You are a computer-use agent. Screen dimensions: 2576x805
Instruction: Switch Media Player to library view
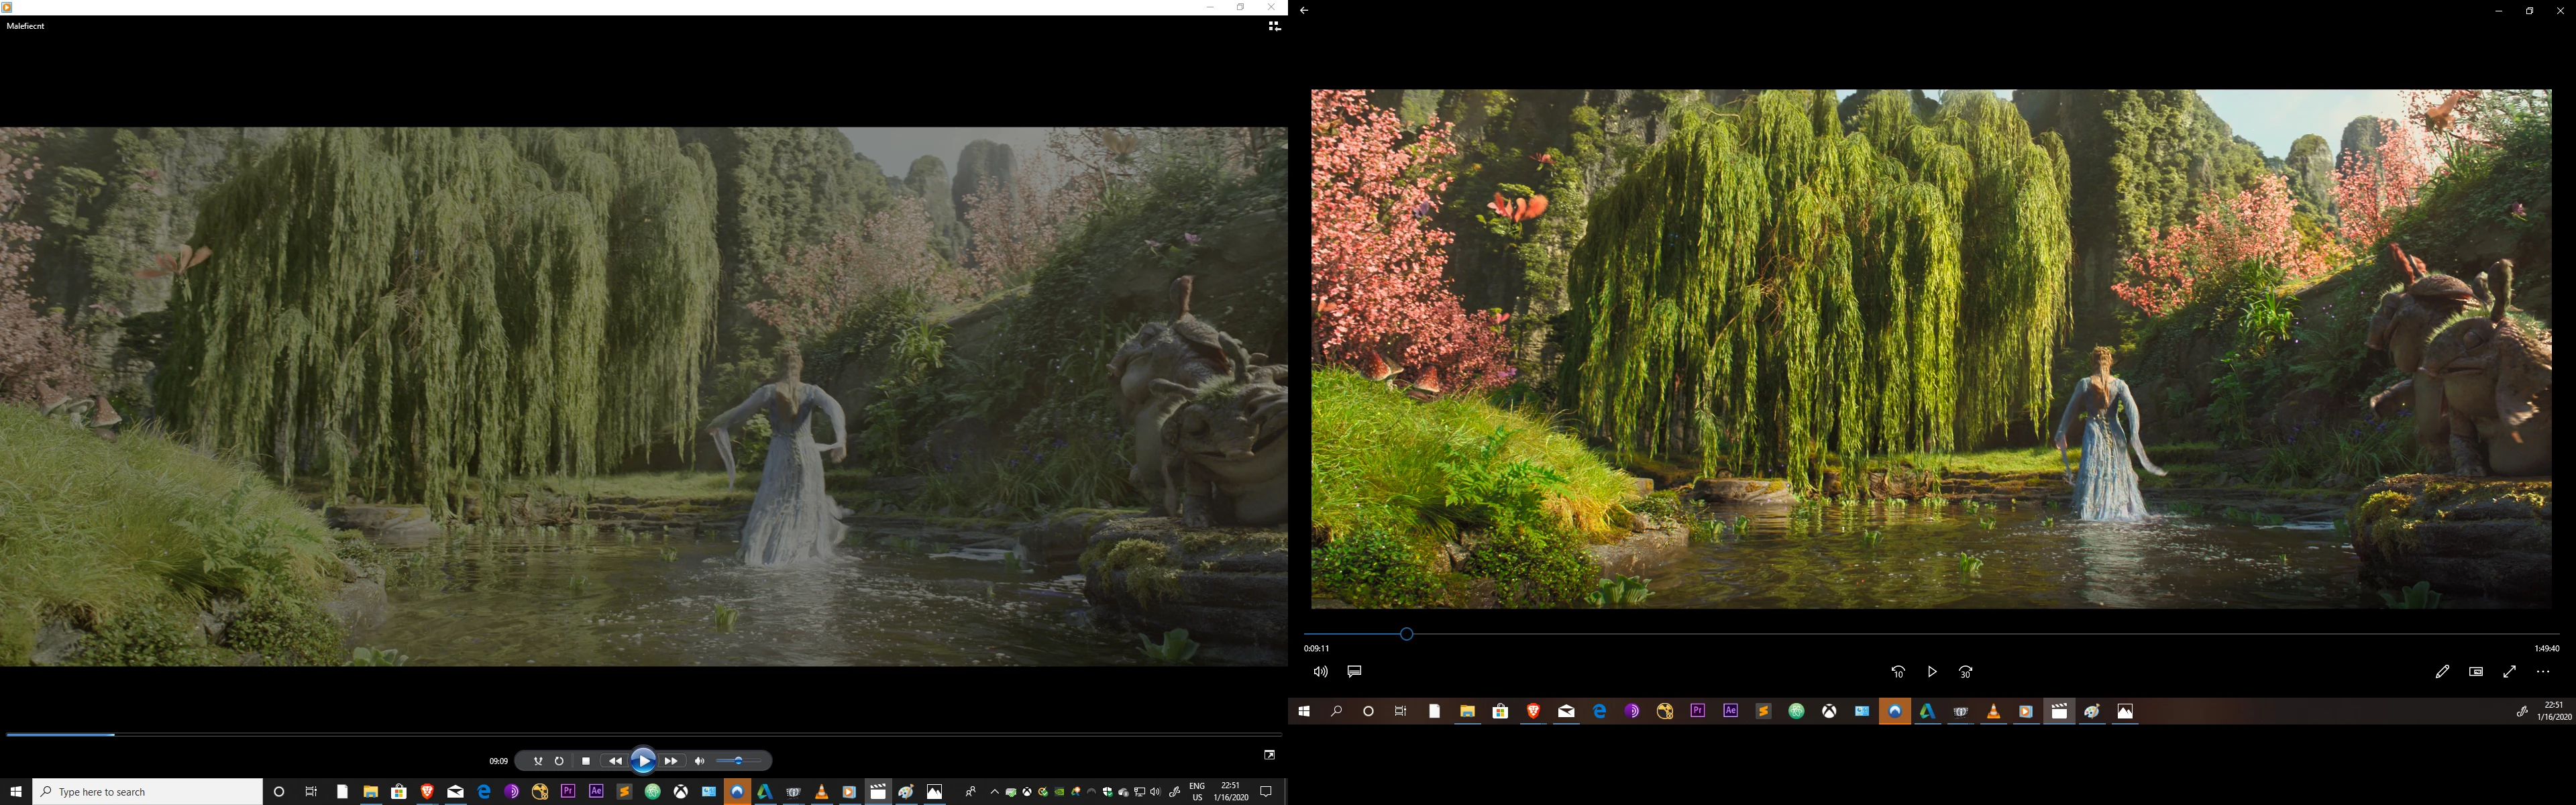click(x=1274, y=26)
